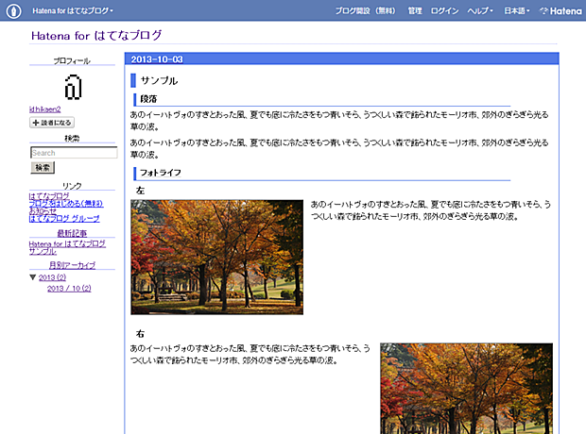
Task: Open the はてなブログ グループ link
Action: 64,218
